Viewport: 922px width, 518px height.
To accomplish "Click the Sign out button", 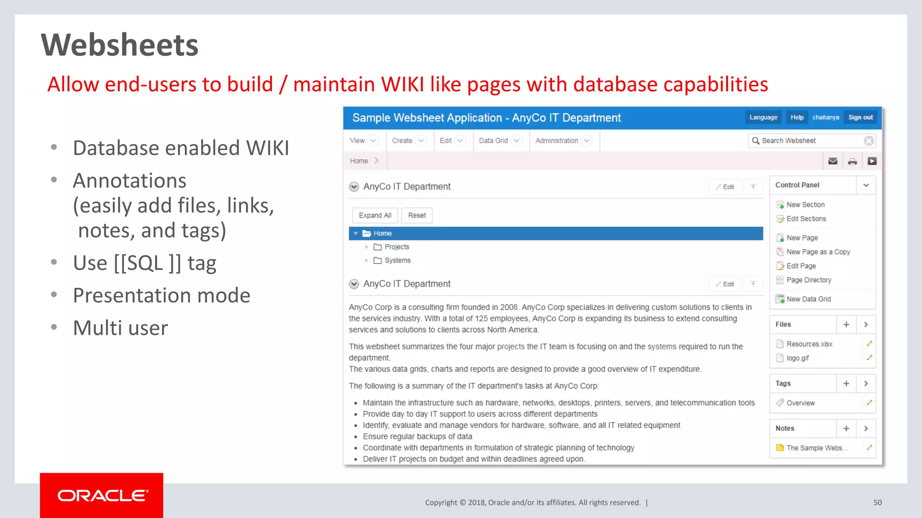I will click(860, 117).
